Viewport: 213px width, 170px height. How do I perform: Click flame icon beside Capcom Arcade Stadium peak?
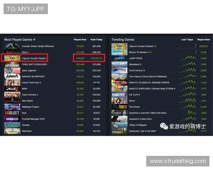(x=101, y=58)
